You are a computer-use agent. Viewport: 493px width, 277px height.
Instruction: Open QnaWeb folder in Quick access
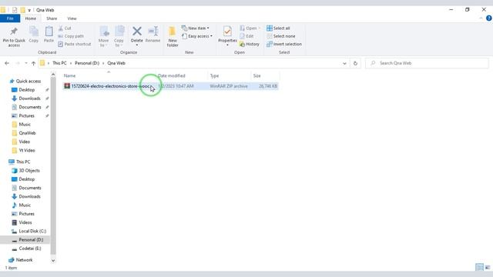pos(27,133)
